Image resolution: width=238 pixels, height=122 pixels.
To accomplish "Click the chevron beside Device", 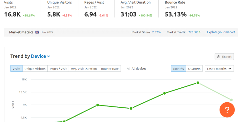I will pos(49,56).
